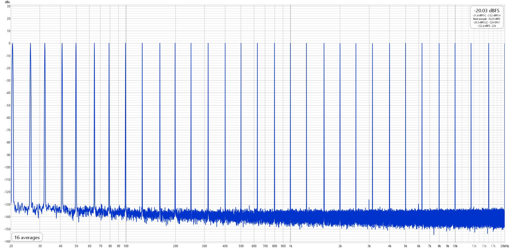Click the 3k frequency axis label
Viewport: 510px width, 249px height.
[369, 246]
